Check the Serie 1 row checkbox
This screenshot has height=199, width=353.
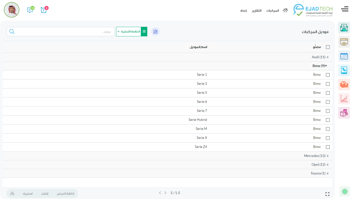coord(328,75)
